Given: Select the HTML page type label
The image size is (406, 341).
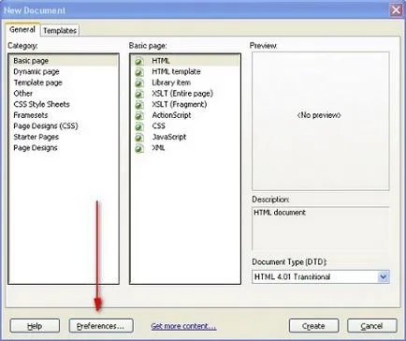Looking at the screenshot, I should click(x=161, y=61).
